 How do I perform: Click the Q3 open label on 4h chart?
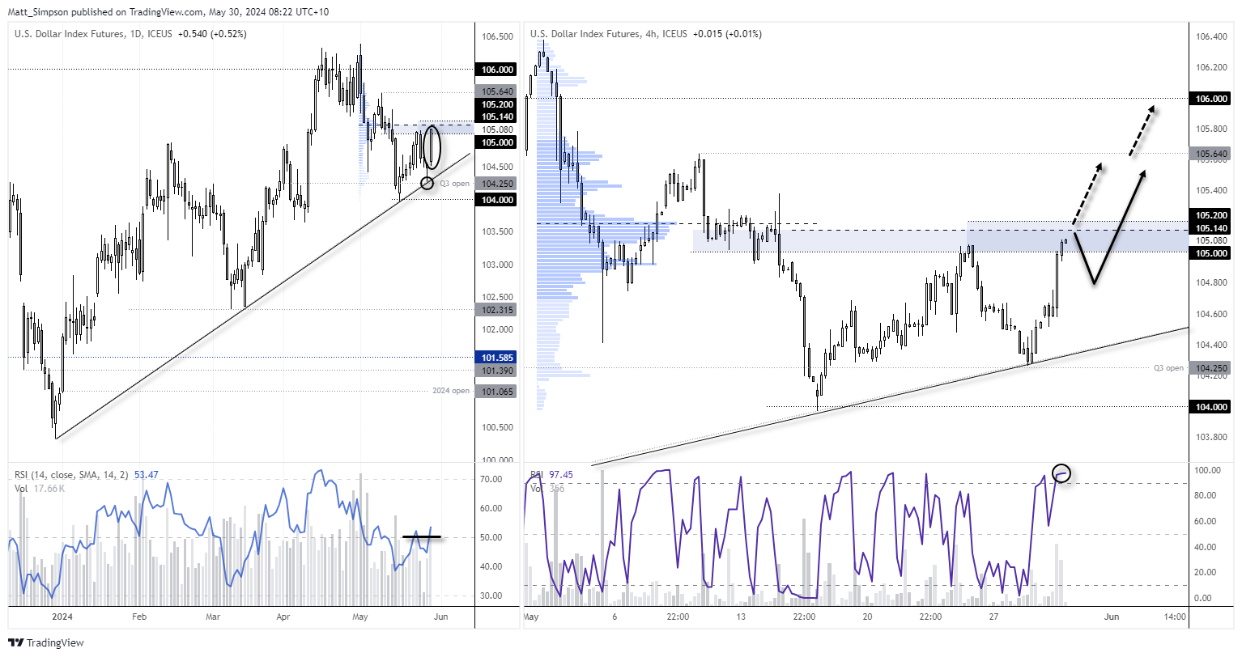[1168, 367]
